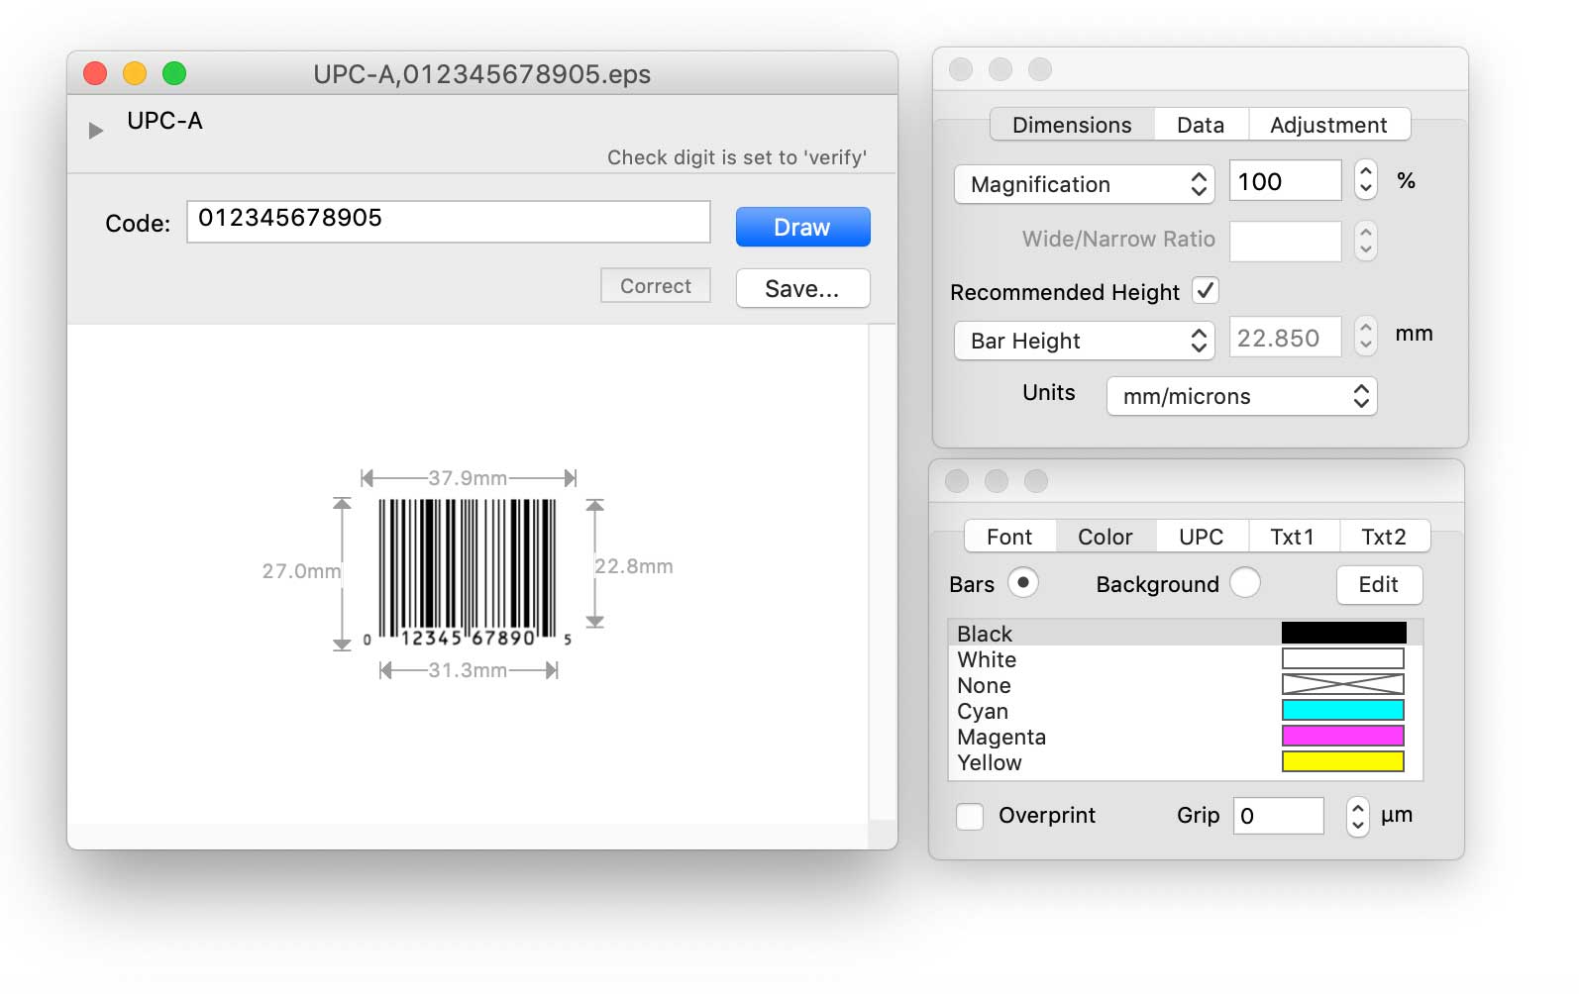Switch to the Adjustment tab
Viewport: 1579px width, 994px height.
(1328, 125)
